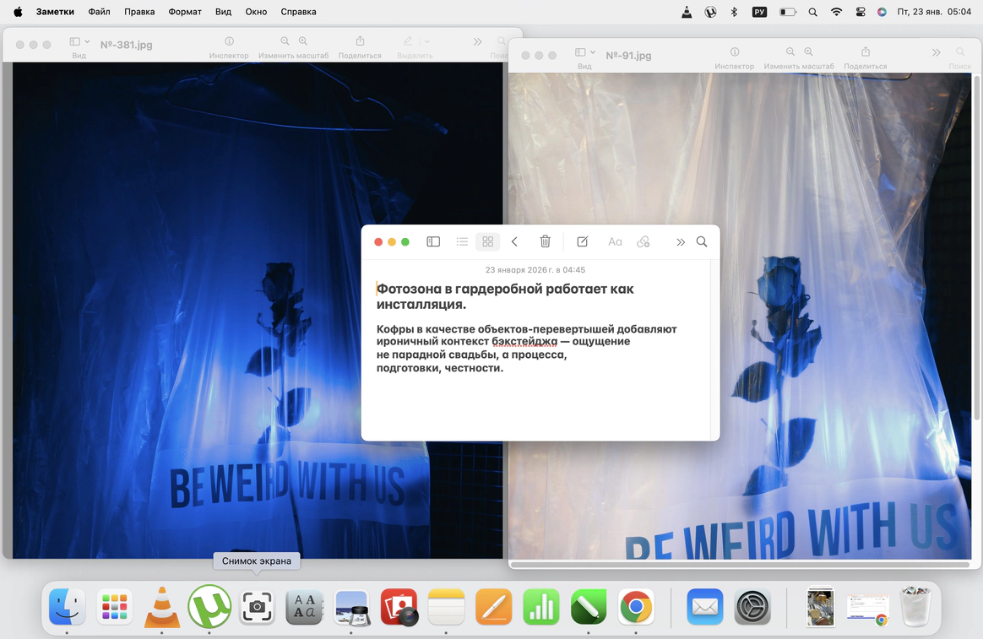Delete the note with trash icon
983x639 pixels.
[545, 241]
